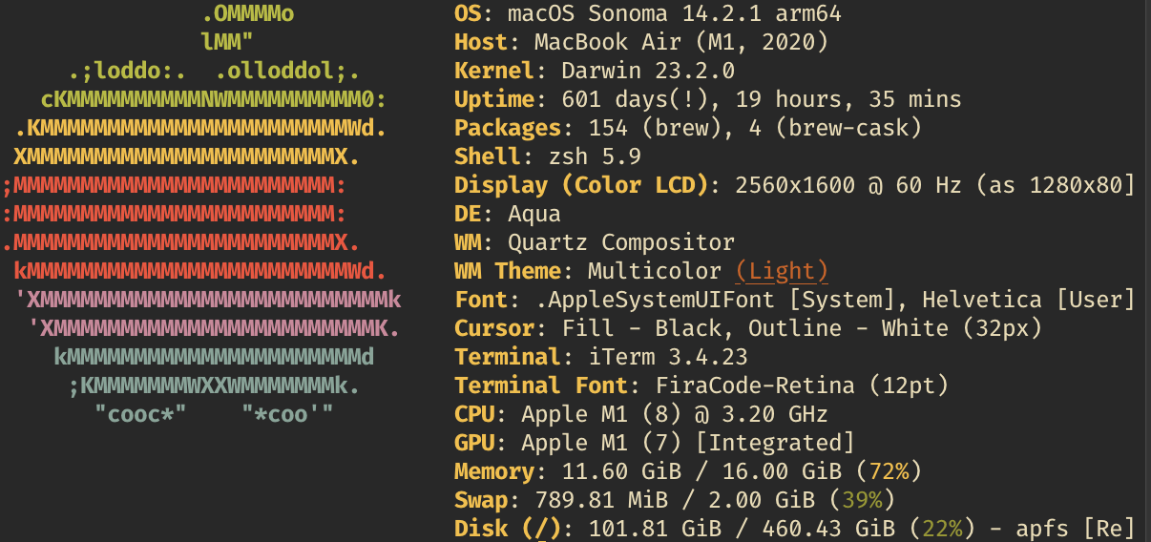The width and height of the screenshot is (1151, 542).
Task: Click '601 days(!), 19 hours, 35 mins' text
Action: 762,100
